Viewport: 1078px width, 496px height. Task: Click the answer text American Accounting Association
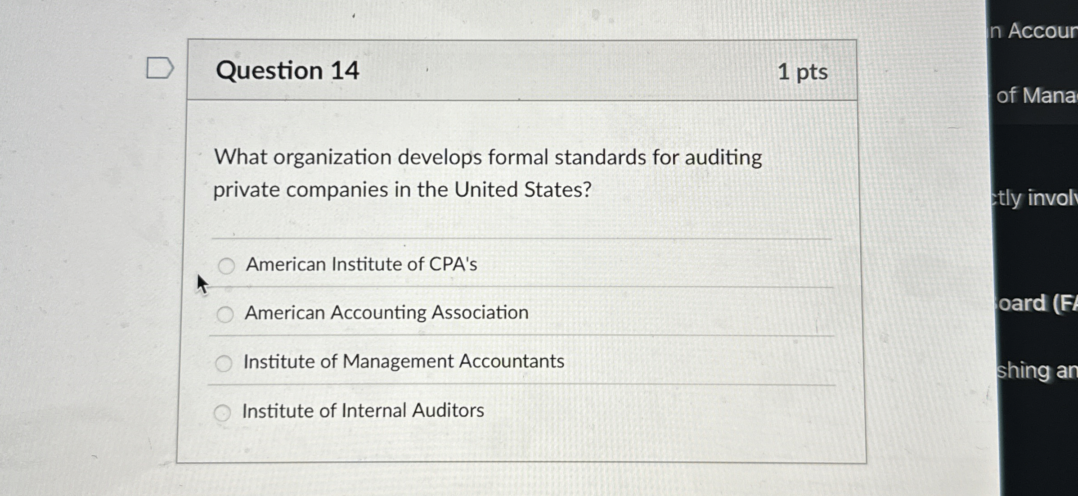click(x=386, y=313)
